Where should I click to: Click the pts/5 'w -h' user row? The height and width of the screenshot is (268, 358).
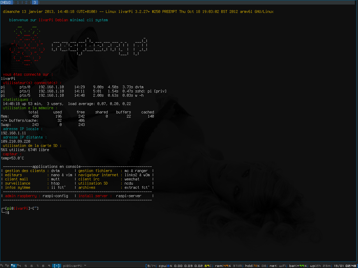(72, 95)
